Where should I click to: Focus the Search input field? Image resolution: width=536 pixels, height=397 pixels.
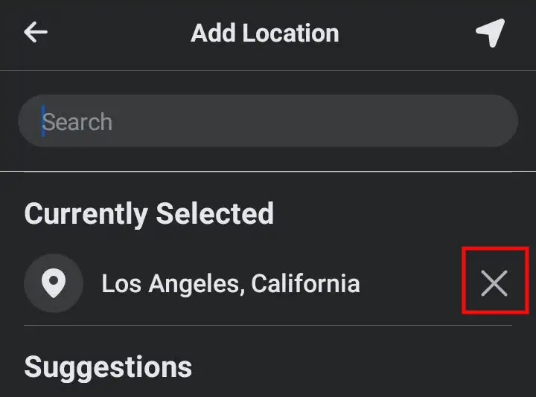coord(268,121)
